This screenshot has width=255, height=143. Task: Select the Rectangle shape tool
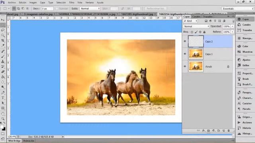point(3,108)
